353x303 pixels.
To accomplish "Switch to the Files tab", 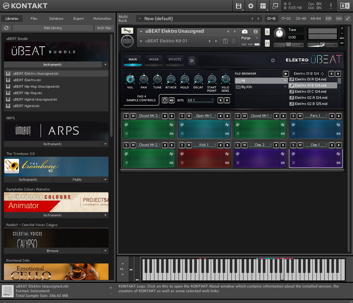I will click(34, 18).
